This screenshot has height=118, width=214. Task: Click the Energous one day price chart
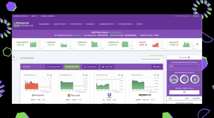38,85
